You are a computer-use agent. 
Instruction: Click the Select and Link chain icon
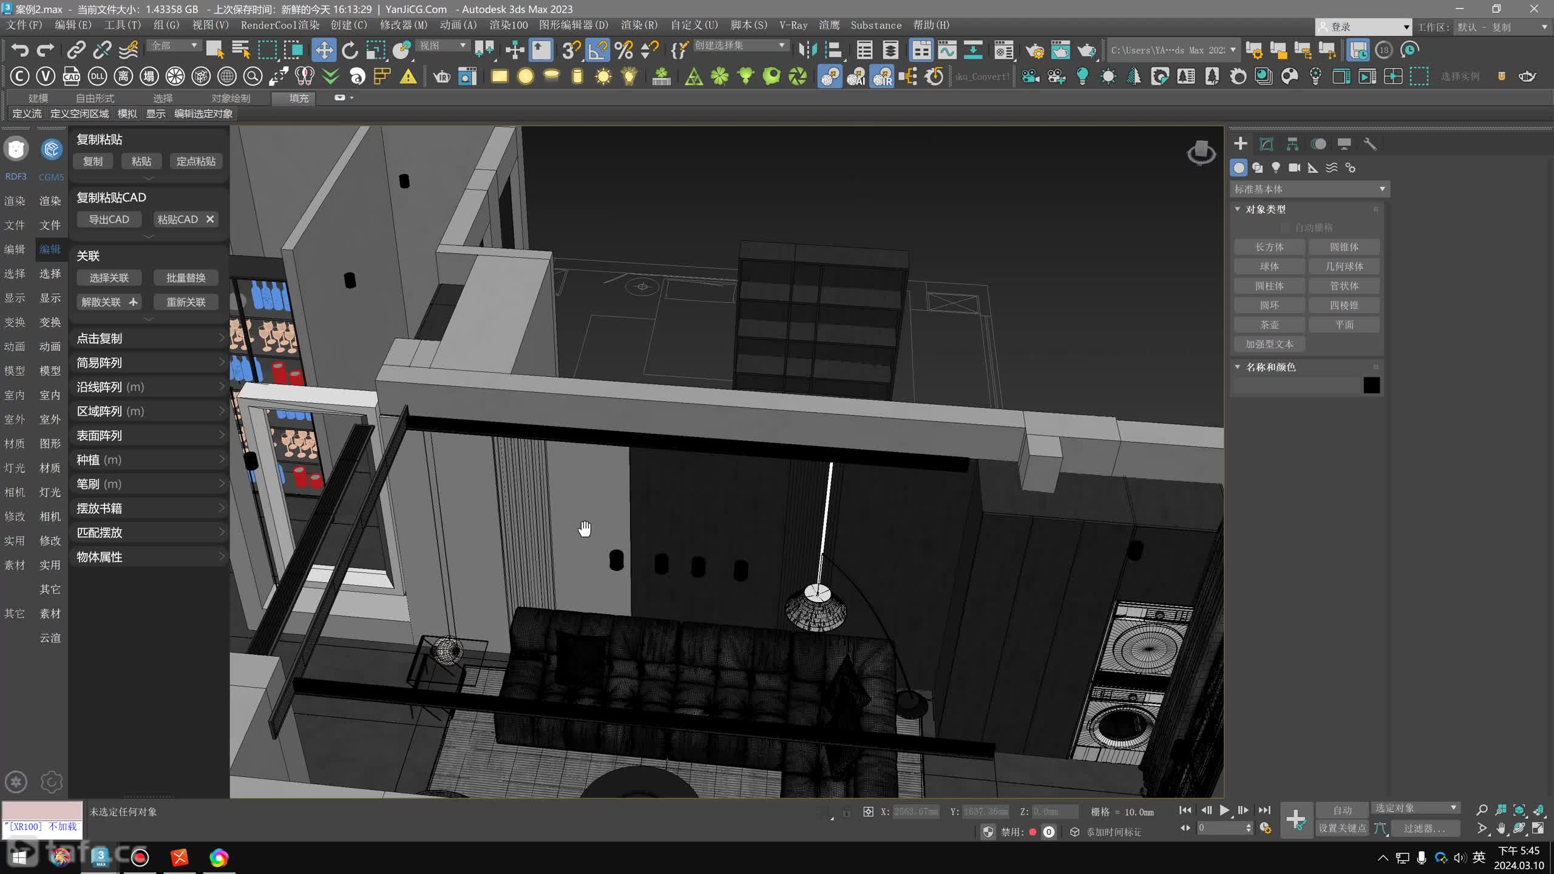(76, 50)
